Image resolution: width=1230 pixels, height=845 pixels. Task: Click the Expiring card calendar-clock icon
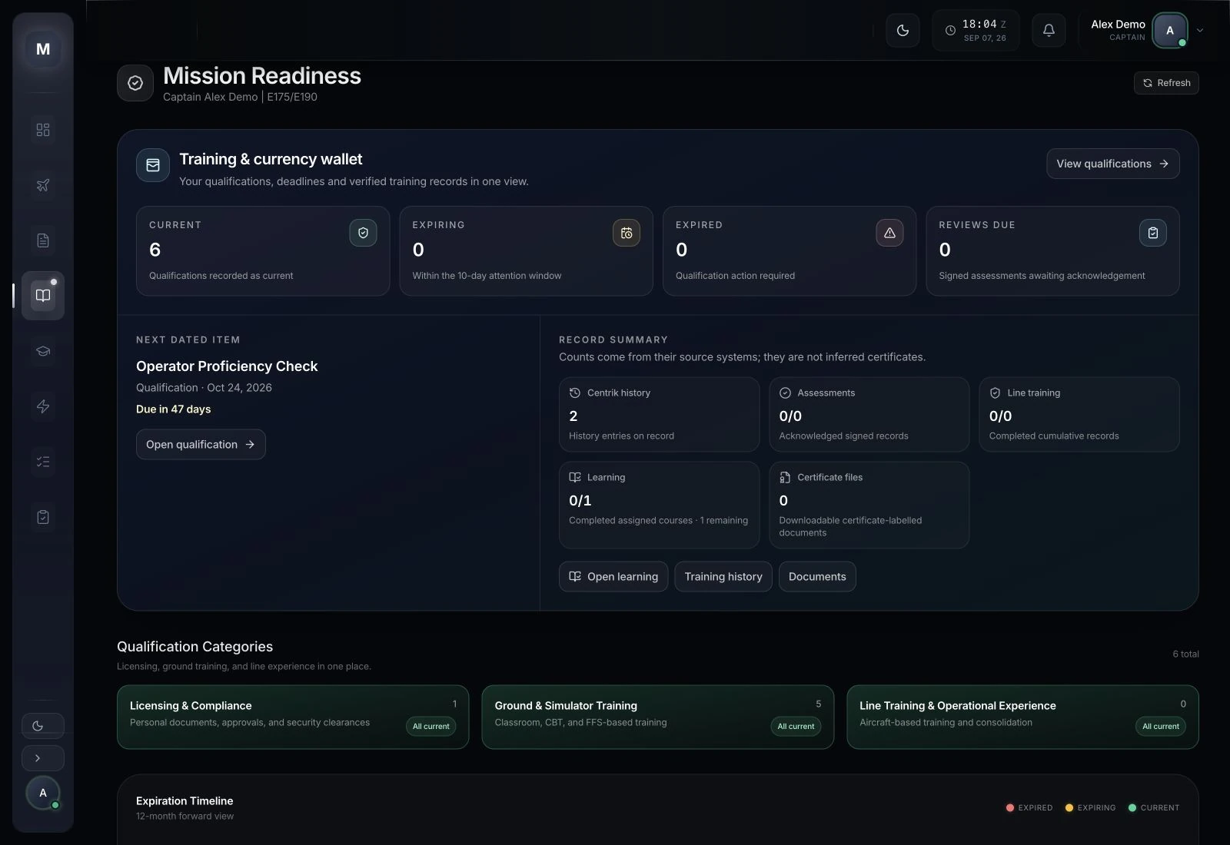pos(627,233)
